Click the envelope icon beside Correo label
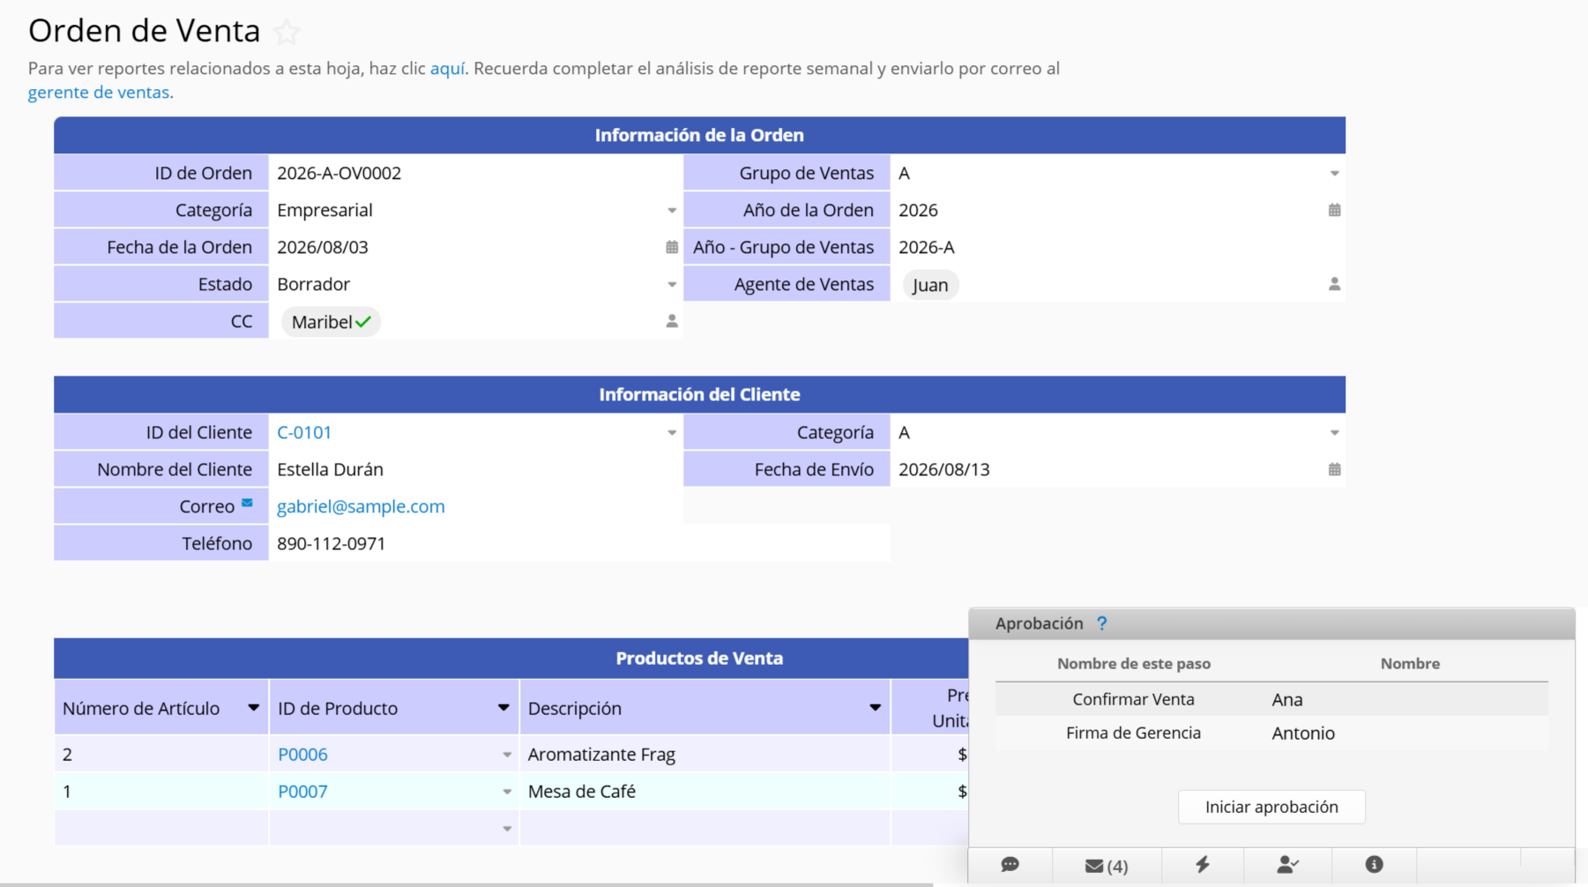This screenshot has height=887, width=1588. [247, 503]
